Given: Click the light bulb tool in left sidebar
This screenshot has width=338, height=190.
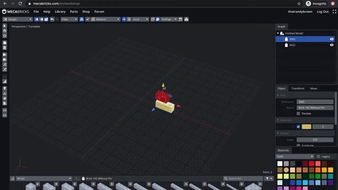Looking at the screenshot, I should 5,88.
